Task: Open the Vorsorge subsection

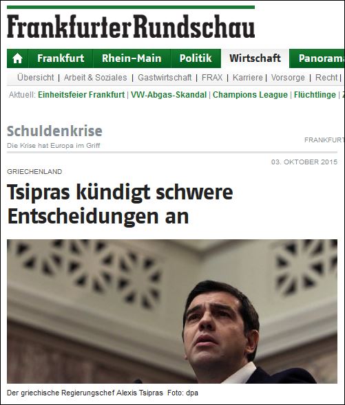Action: [x=288, y=78]
